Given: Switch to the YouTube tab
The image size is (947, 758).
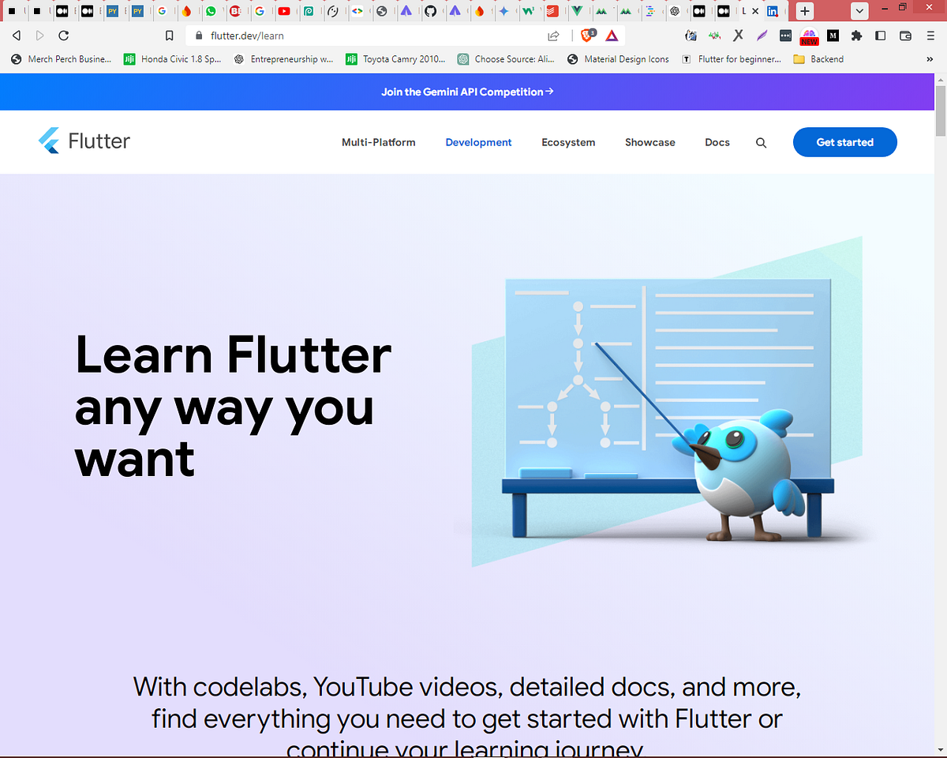Looking at the screenshot, I should tap(284, 11).
